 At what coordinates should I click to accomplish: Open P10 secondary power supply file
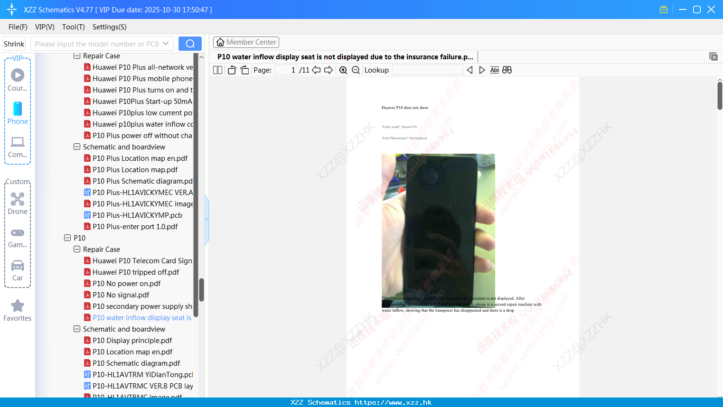pyautogui.click(x=139, y=306)
